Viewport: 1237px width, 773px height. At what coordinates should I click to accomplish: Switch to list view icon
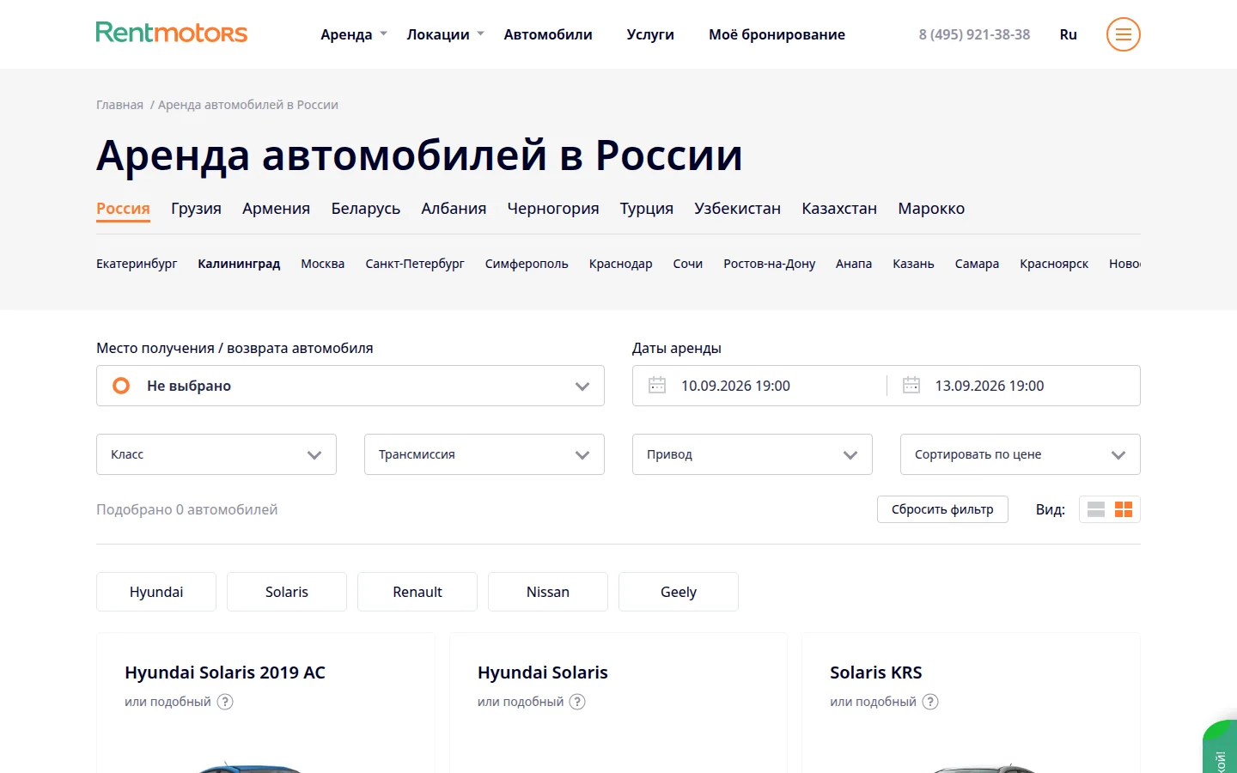coord(1096,509)
